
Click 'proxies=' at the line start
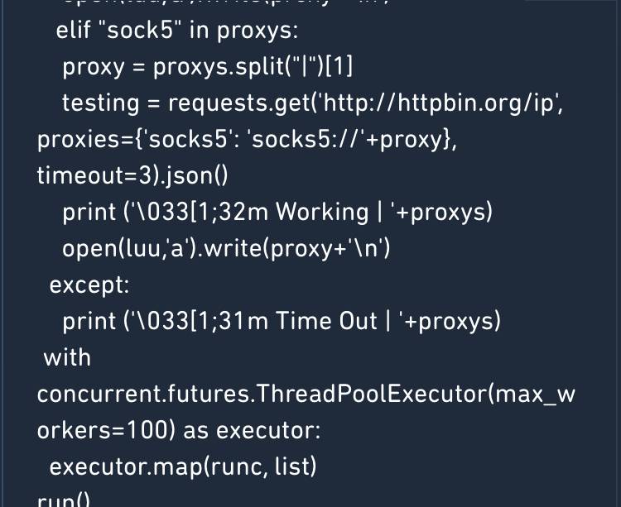click(73, 139)
